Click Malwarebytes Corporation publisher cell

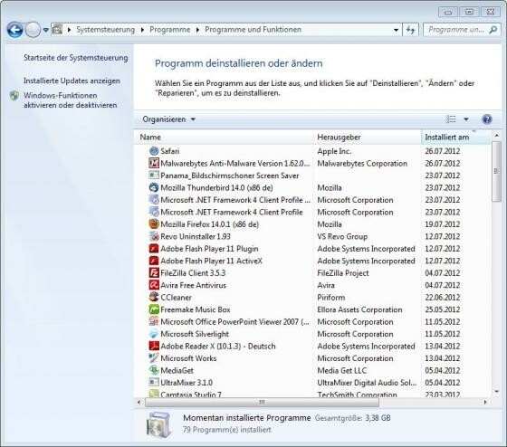[x=362, y=163]
